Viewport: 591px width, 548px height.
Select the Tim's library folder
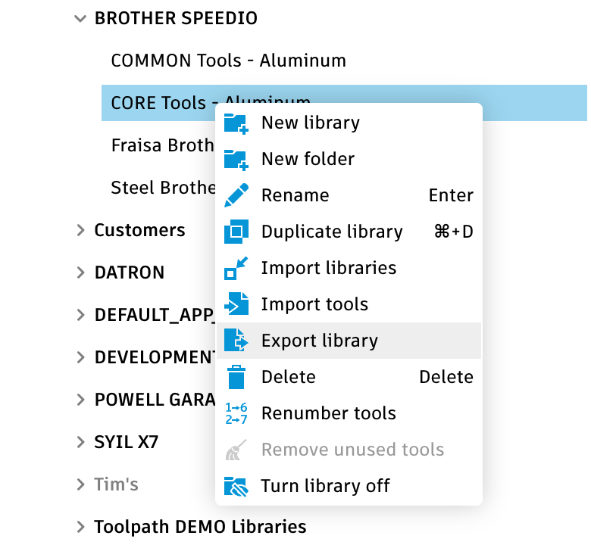pyautogui.click(x=116, y=484)
